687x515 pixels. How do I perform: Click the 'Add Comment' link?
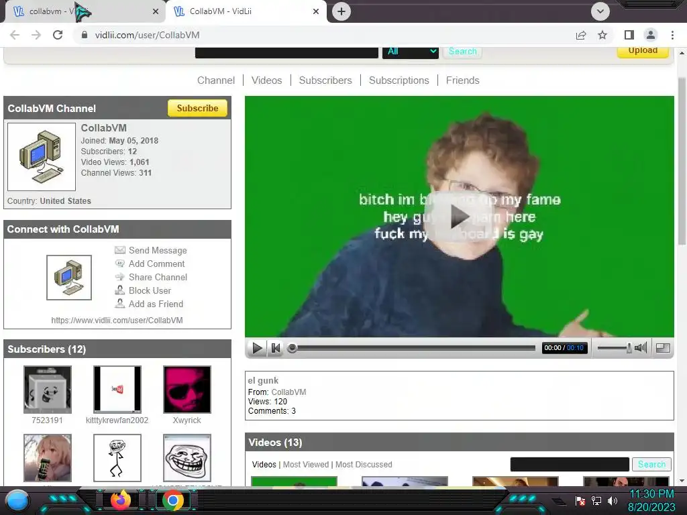[156, 264]
